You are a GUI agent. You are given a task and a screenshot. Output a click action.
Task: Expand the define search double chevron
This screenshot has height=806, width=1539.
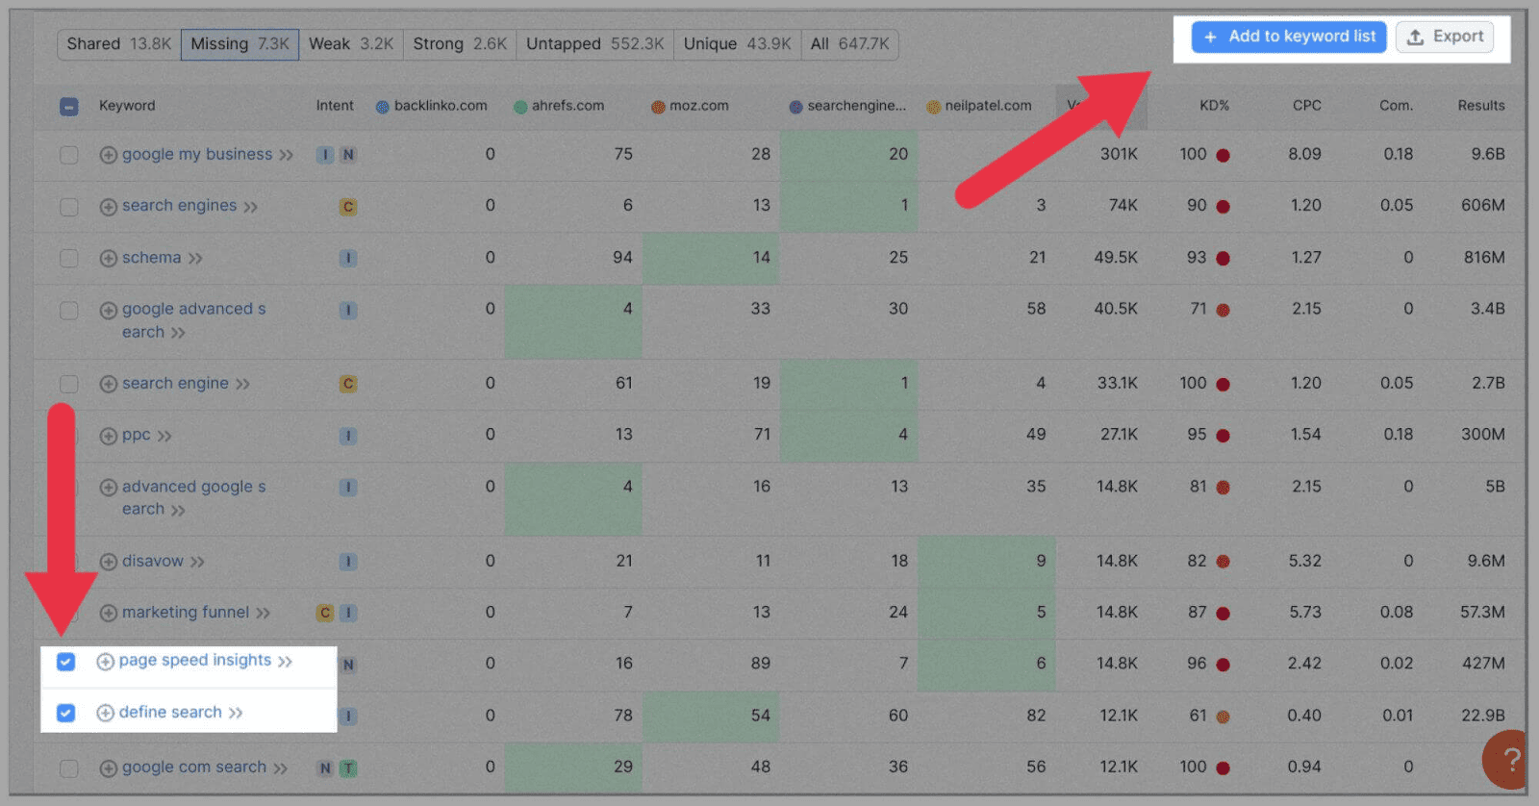pos(236,714)
